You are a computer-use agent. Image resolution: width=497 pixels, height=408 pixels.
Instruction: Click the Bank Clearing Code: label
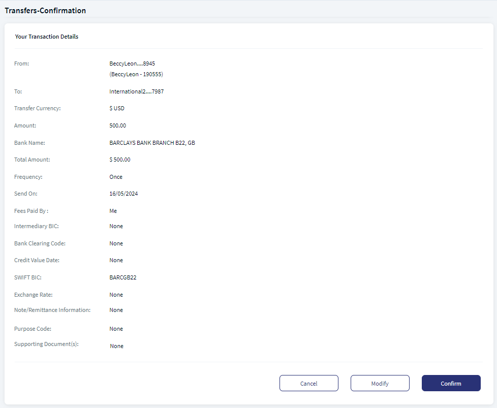[40, 243]
